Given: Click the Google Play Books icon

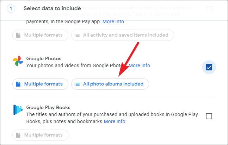Looking at the screenshot, I should point(18,110).
